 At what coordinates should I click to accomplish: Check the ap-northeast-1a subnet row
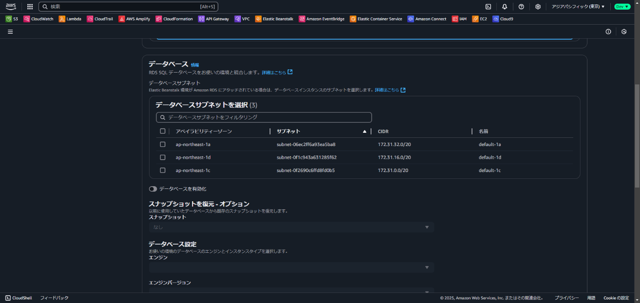point(163,144)
